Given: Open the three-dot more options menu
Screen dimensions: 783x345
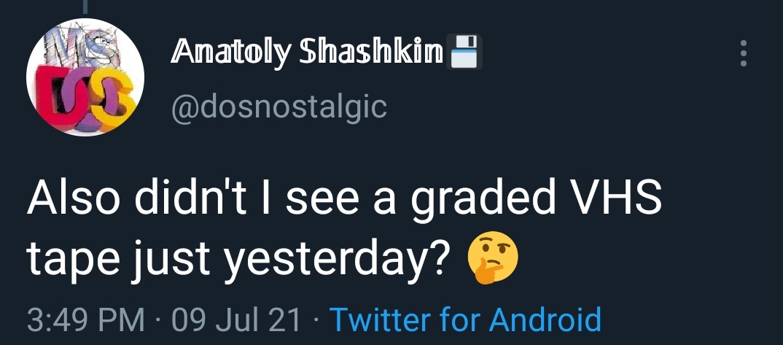Looking at the screenshot, I should click(744, 53).
